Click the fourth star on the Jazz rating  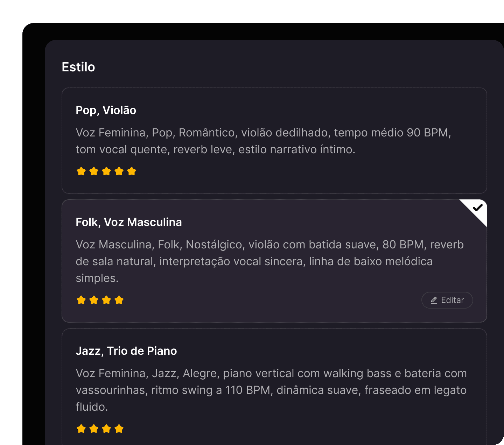point(119,428)
